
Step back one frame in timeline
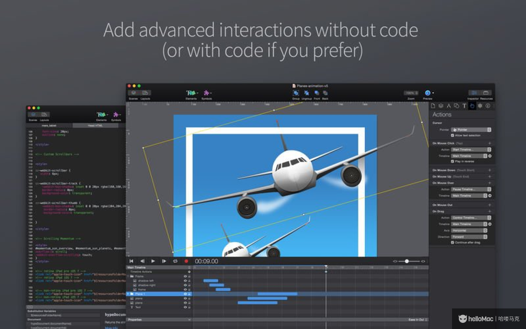142,261
